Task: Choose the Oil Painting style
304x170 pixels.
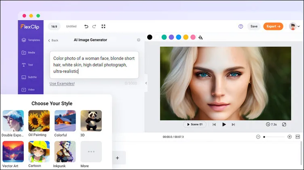Action: click(x=39, y=121)
